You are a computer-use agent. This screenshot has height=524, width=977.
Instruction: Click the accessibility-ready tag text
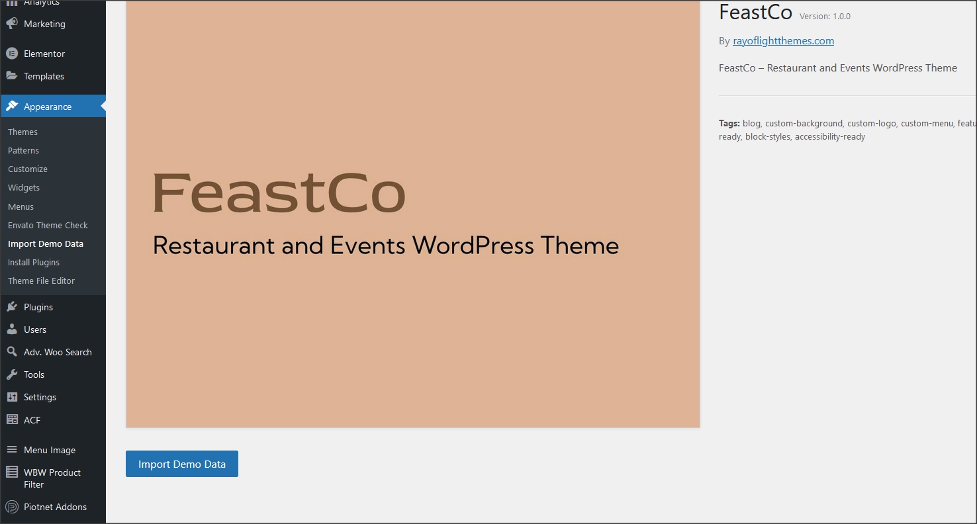[x=830, y=137]
